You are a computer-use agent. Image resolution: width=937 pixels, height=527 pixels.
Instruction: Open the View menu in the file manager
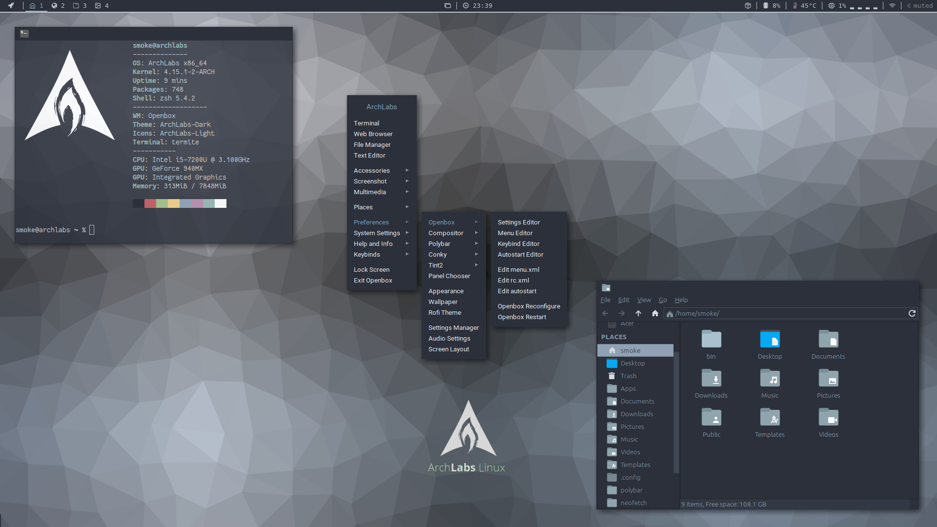click(644, 300)
